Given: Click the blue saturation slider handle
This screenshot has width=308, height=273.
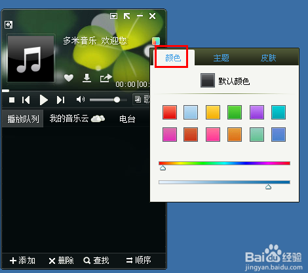Looking at the screenshot, I should pos(268,187).
